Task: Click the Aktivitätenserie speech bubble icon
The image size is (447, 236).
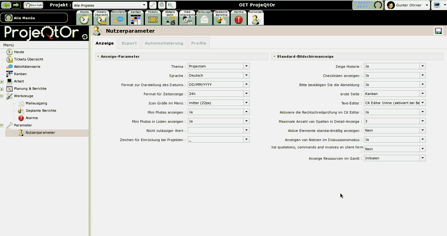Action: (x=118, y=19)
